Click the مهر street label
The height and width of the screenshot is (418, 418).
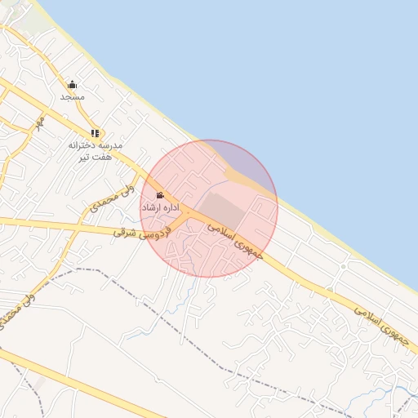[x=40, y=123]
